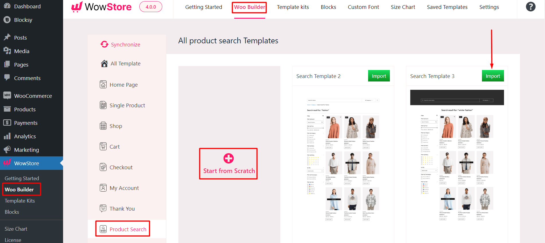The width and height of the screenshot is (545, 243).
Task: Click the WowStore logo icon in header
Action: click(77, 7)
